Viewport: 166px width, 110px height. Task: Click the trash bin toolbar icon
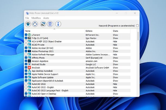coord(50,24)
